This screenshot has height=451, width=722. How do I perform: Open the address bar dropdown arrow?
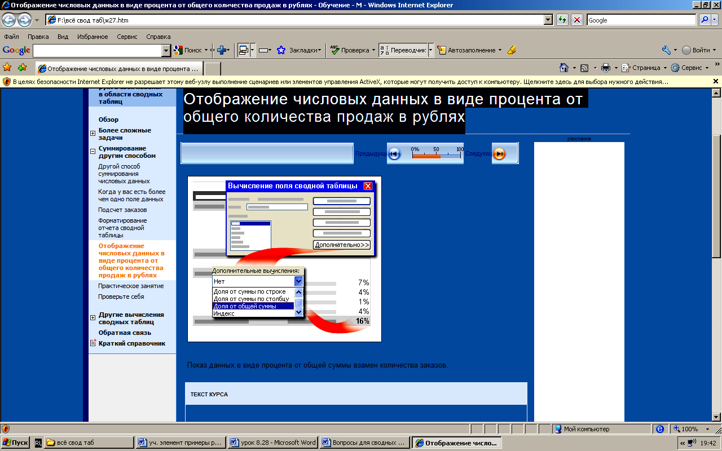(548, 20)
